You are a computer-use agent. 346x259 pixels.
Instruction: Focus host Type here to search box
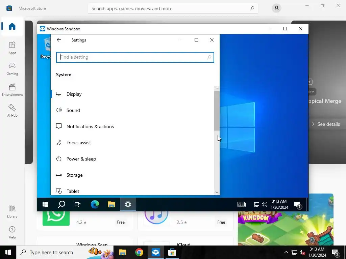pyautogui.click(x=65, y=252)
